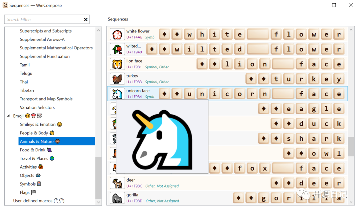
Task: Select Supplemental Punctuation
Action: (45, 56)
